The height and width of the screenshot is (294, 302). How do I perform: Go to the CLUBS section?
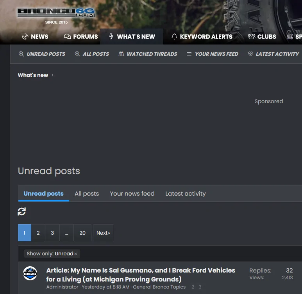tap(262, 37)
